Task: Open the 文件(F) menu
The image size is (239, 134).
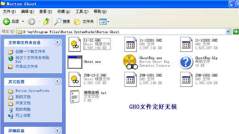Action: tap(9, 12)
